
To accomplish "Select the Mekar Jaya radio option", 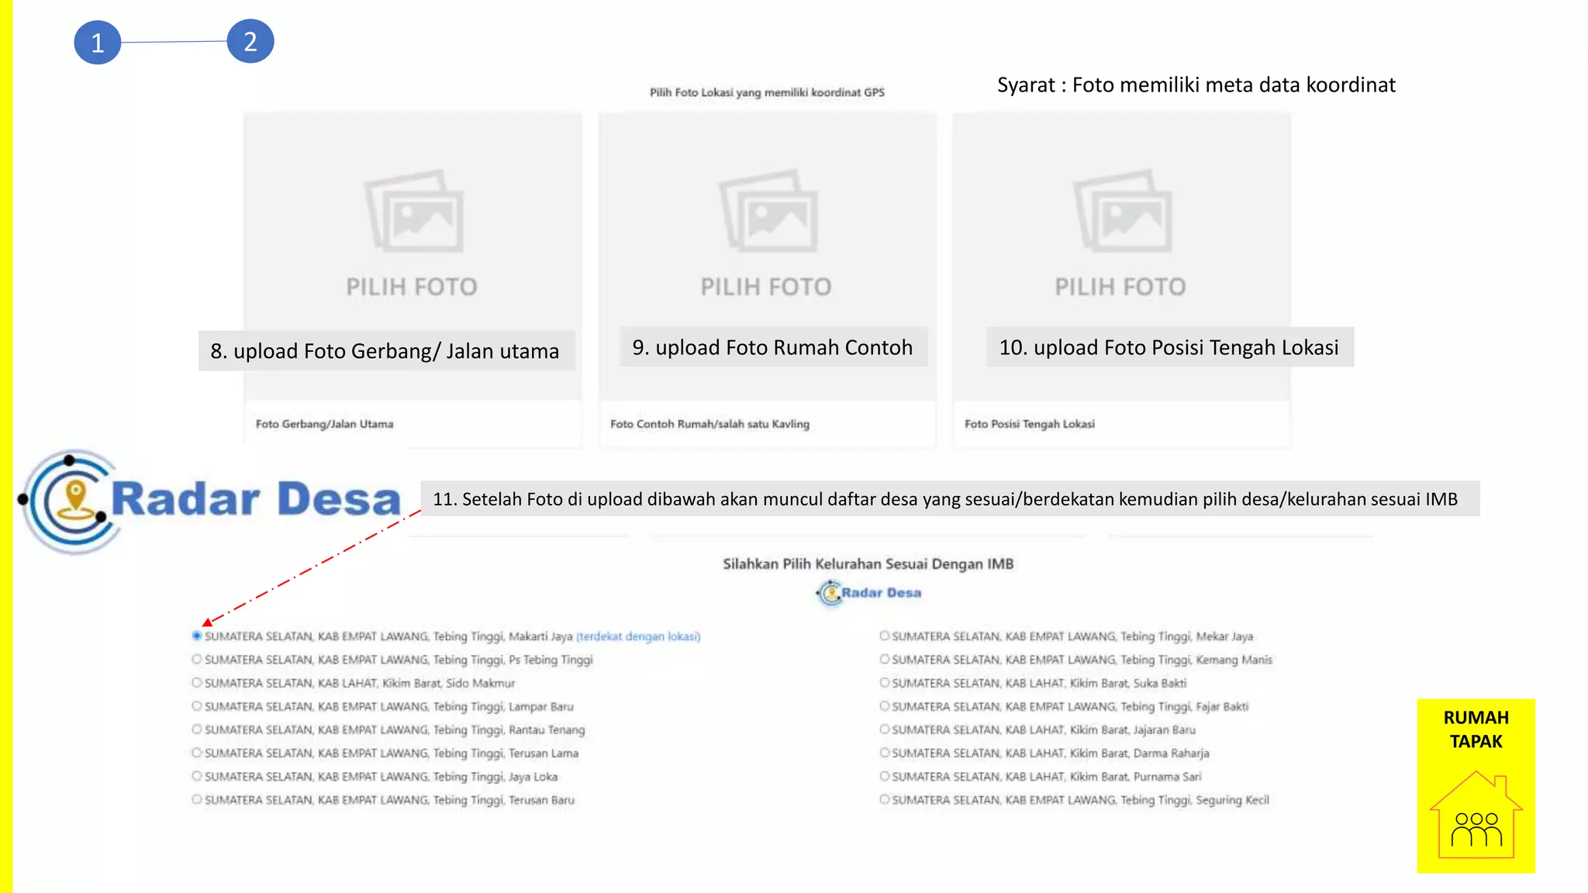I will click(x=884, y=636).
